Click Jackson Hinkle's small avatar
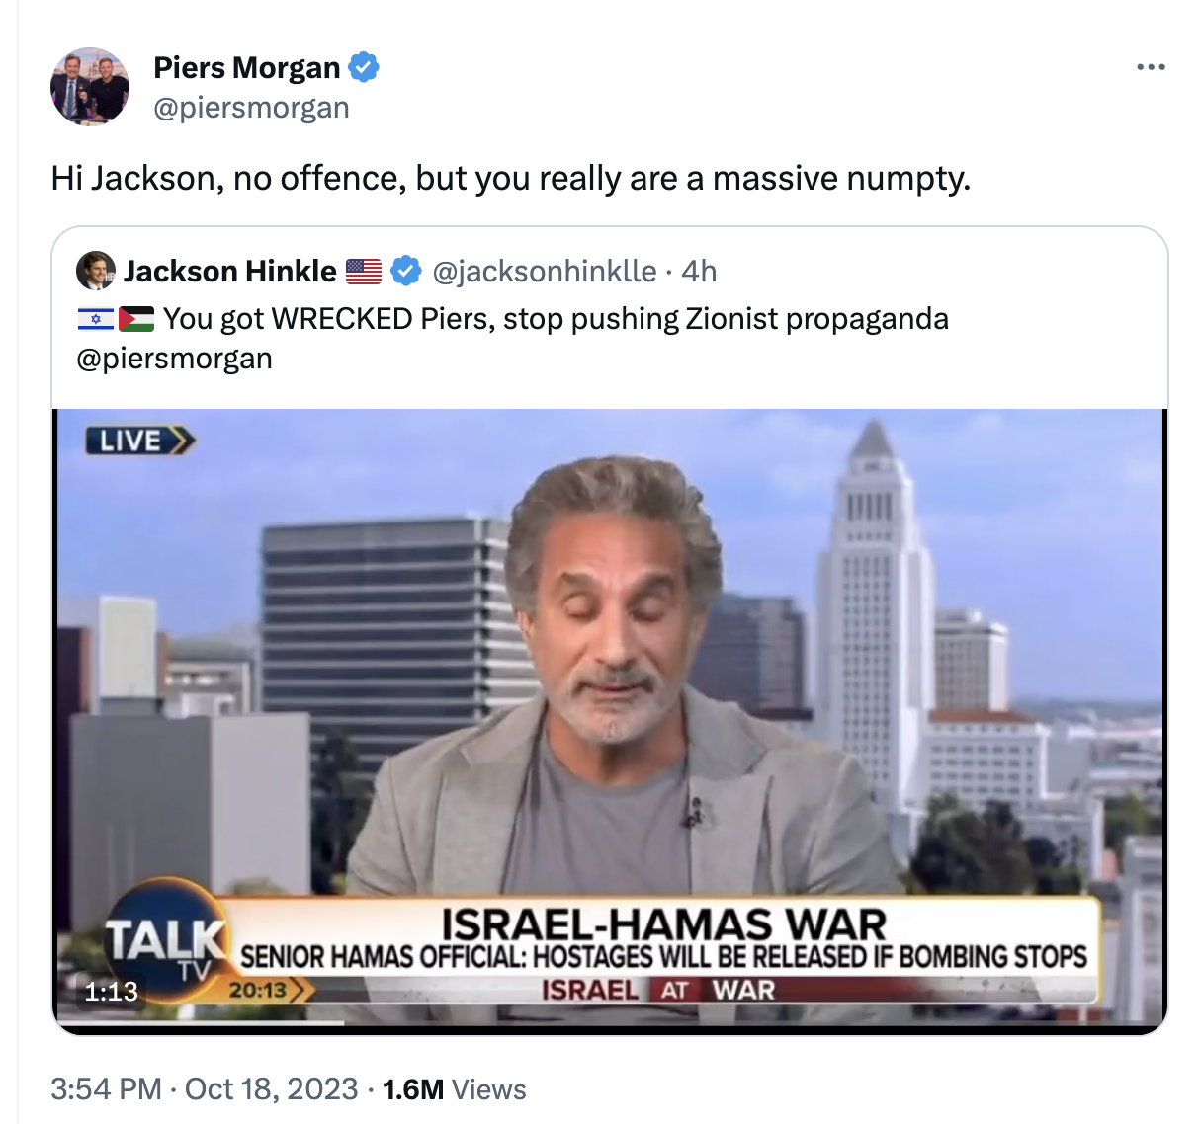This screenshot has height=1124, width=1200. click(x=96, y=271)
